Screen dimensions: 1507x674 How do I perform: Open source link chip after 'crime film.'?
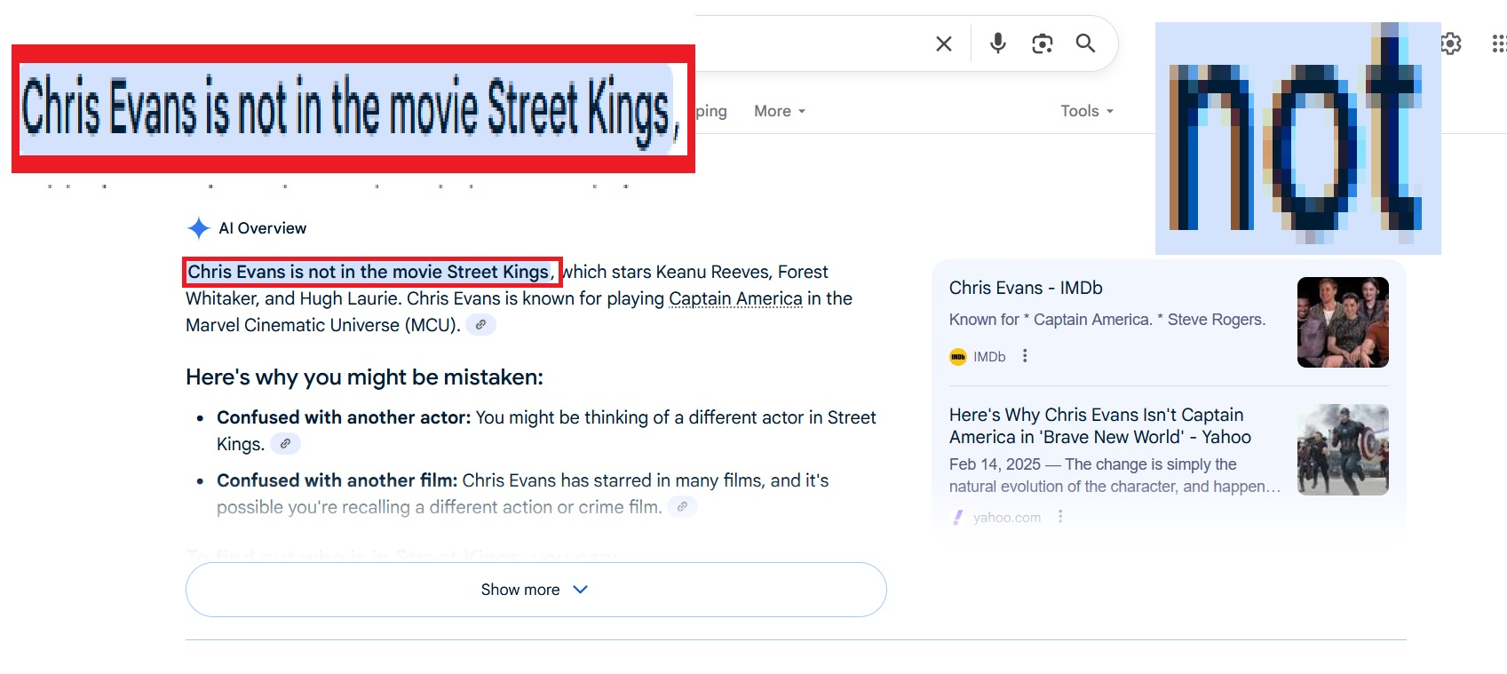point(682,507)
